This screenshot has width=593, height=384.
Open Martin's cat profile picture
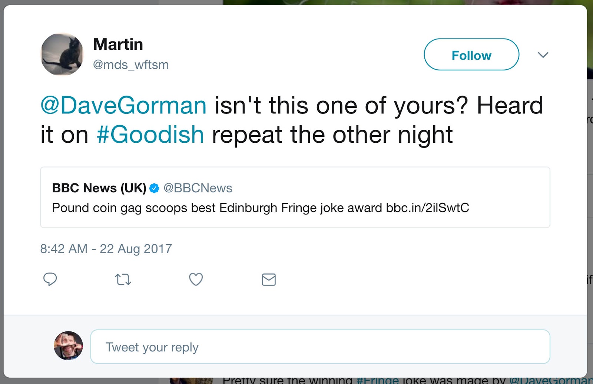coord(62,54)
